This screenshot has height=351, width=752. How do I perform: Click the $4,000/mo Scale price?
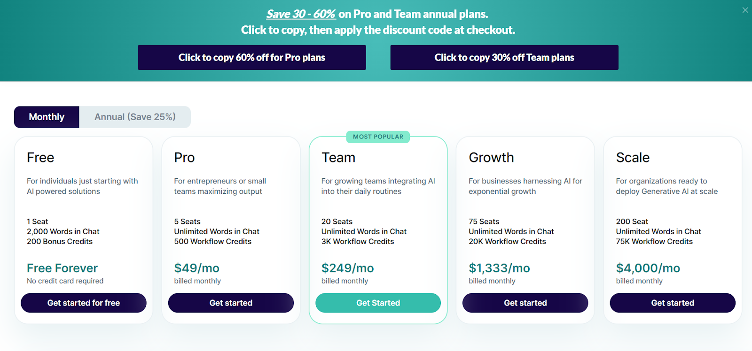click(x=648, y=268)
